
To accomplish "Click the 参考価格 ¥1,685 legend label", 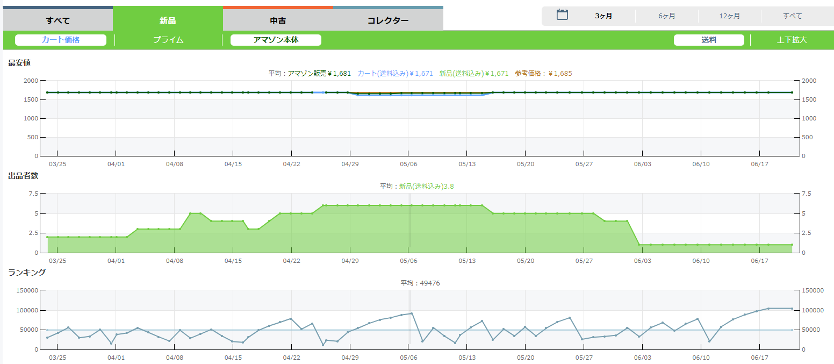I will [543, 73].
